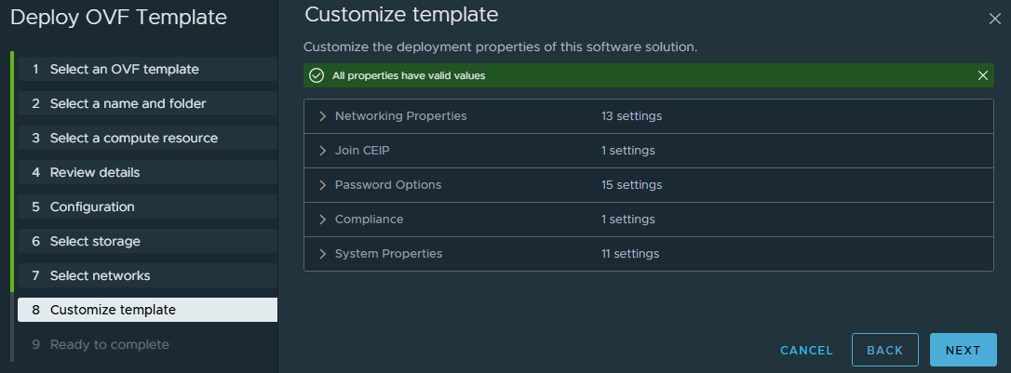Expand the Networking Properties section

[x=323, y=116]
